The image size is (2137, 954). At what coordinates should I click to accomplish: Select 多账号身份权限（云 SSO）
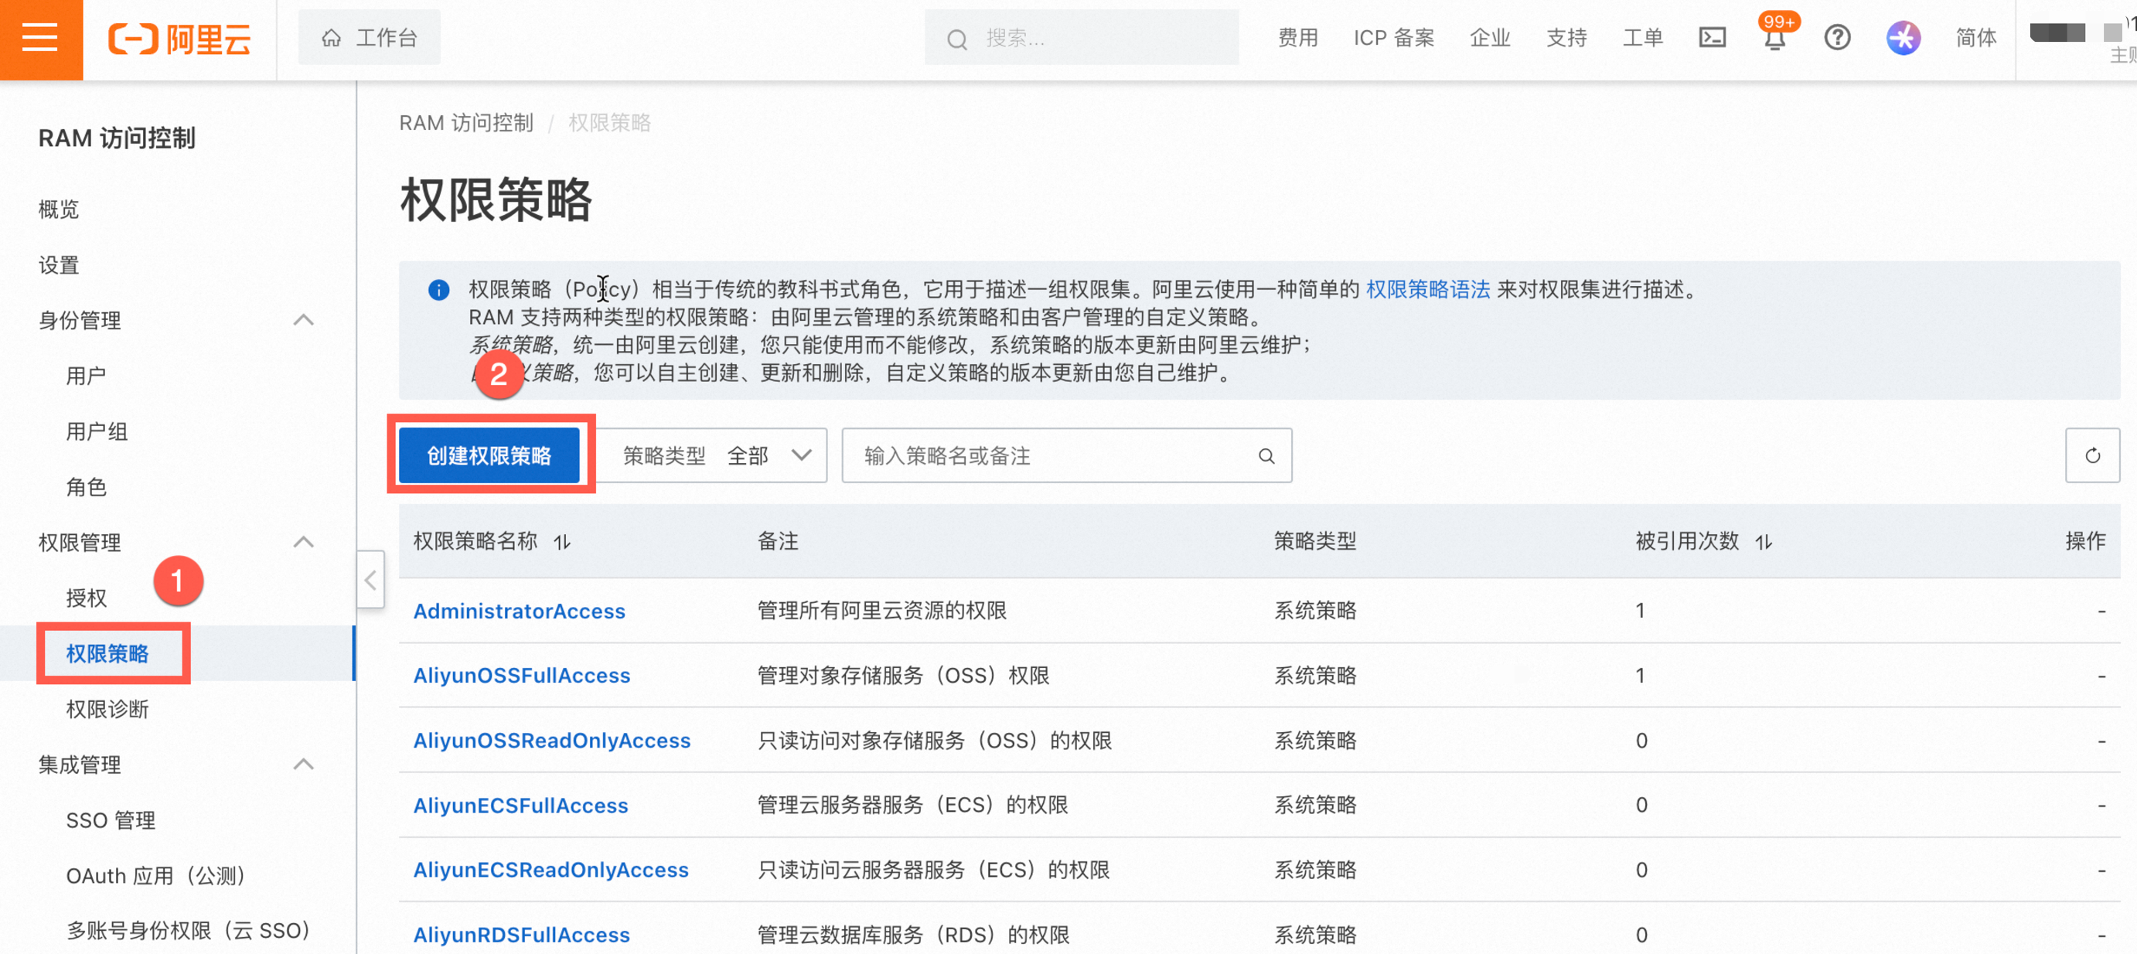[x=189, y=931]
